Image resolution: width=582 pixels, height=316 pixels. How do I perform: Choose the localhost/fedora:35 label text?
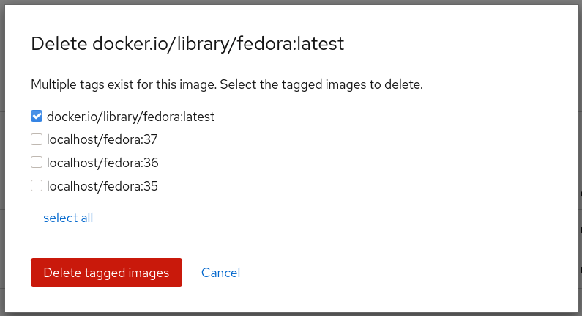[102, 186]
